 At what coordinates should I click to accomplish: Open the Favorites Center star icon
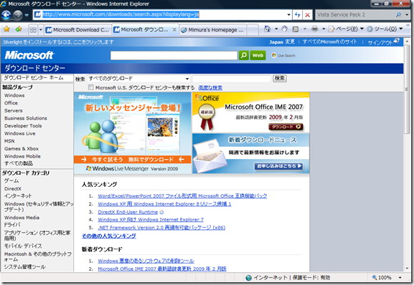coord(6,29)
